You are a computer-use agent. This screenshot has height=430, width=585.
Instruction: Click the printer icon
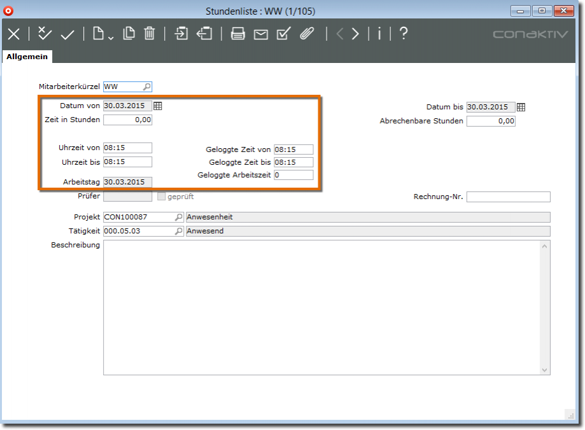(238, 34)
